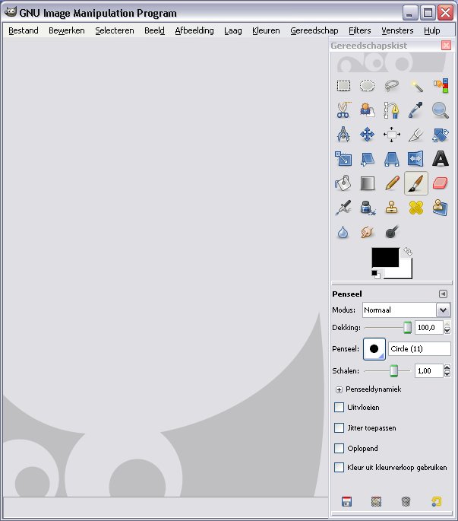Toggle the Jitter toepassen checkbox
Viewport: 458px width, 521px height.
point(340,428)
